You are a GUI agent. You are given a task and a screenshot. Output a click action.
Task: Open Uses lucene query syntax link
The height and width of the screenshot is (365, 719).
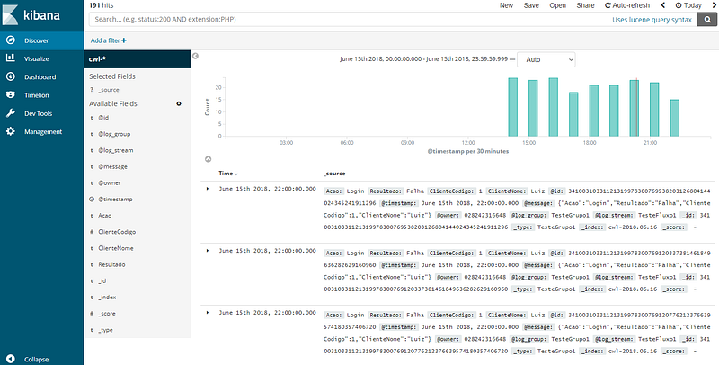click(652, 20)
